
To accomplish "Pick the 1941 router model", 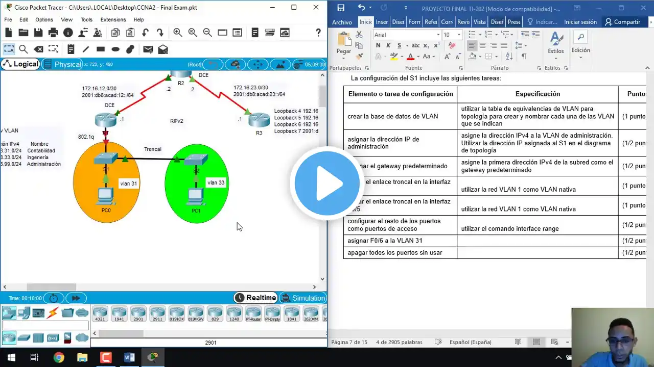I will [119, 314].
